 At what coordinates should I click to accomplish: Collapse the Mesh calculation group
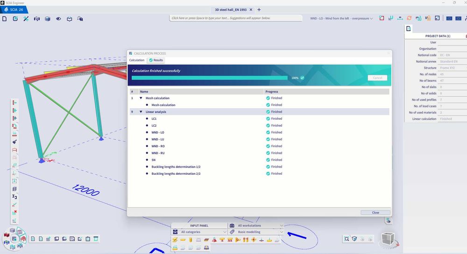141,98
